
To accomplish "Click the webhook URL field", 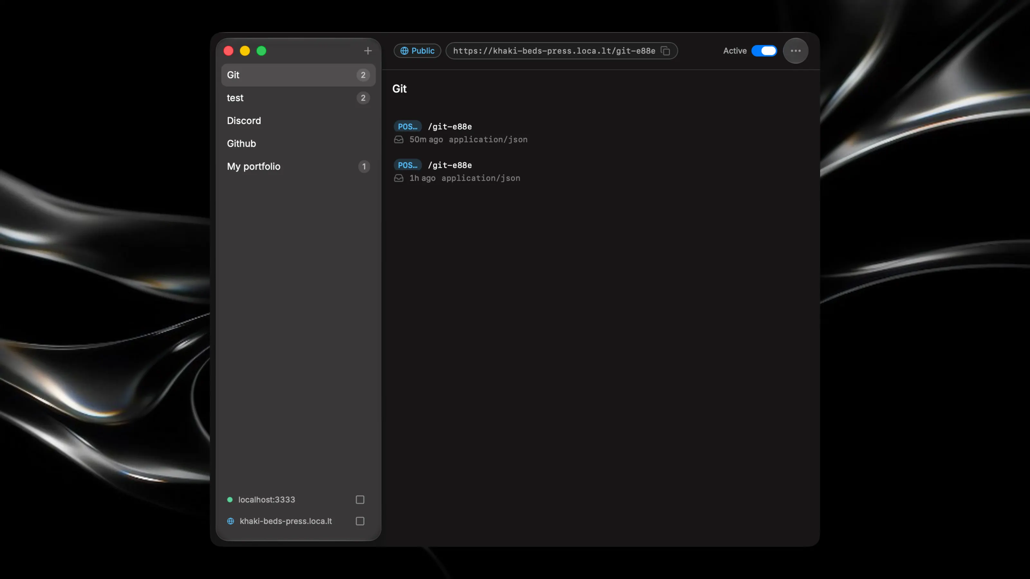I will (561, 51).
